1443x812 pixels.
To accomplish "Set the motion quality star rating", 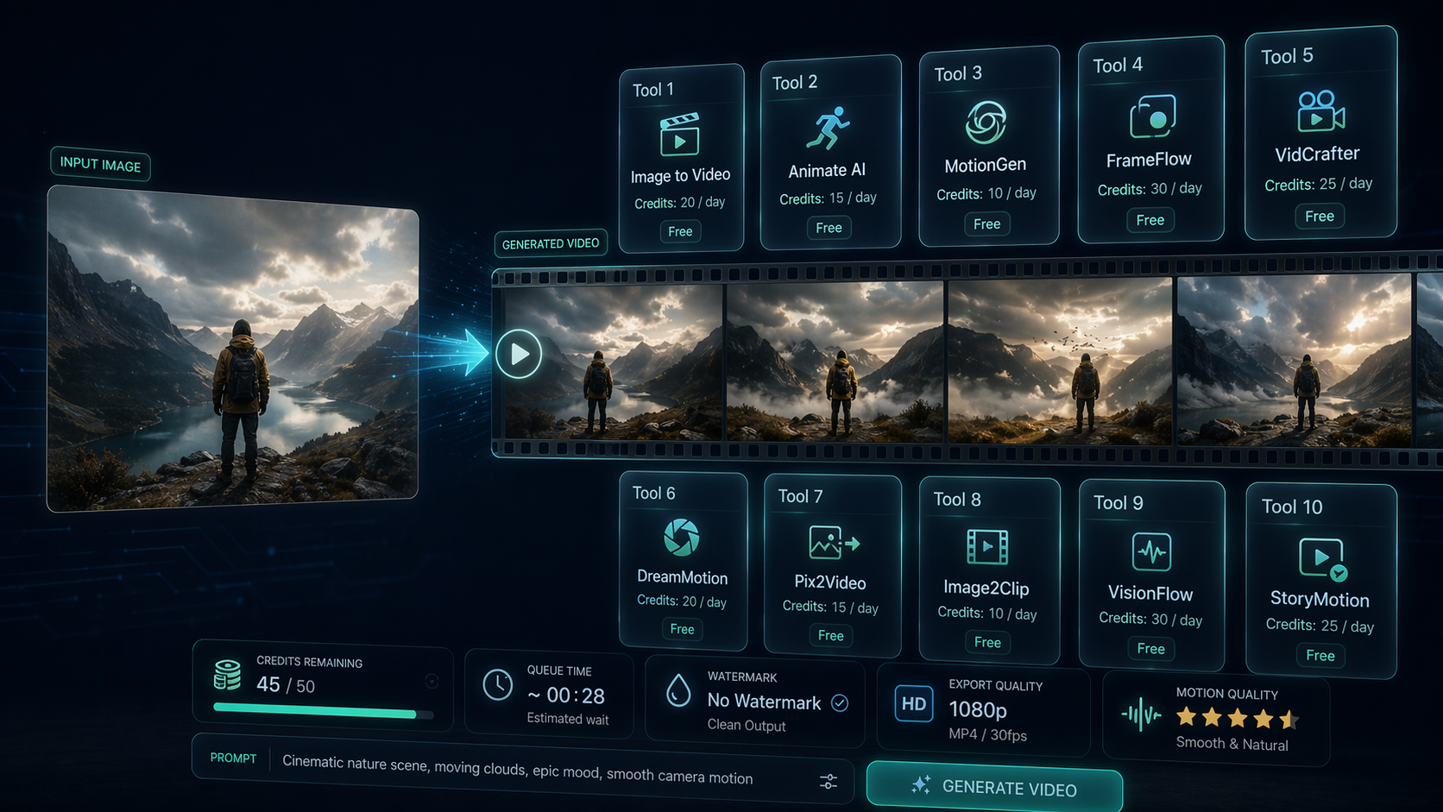I will [x=1238, y=718].
